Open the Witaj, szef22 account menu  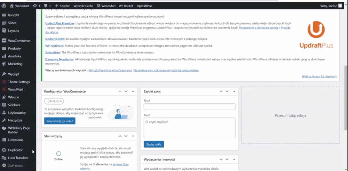coord(331,6)
